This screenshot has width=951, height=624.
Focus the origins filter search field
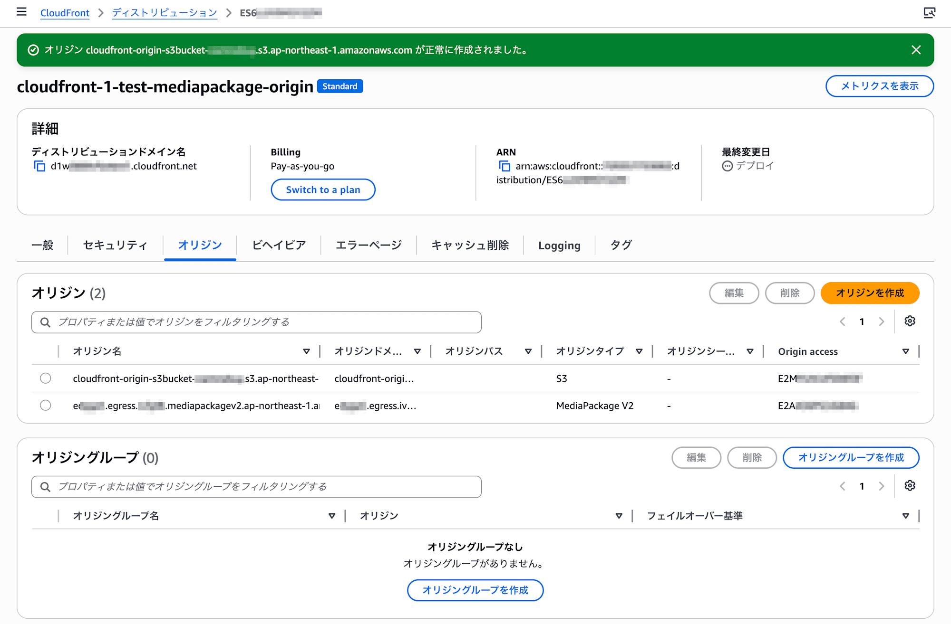tap(256, 322)
